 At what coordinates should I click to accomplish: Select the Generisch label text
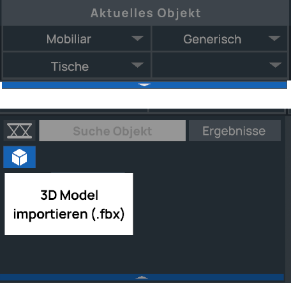pyautogui.click(x=213, y=39)
